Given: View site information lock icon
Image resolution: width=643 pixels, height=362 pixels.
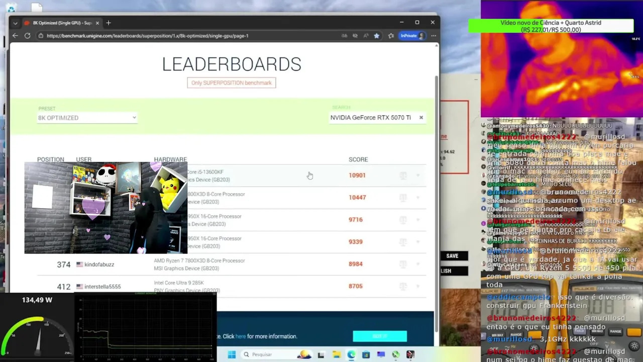Looking at the screenshot, I should pos(41,36).
